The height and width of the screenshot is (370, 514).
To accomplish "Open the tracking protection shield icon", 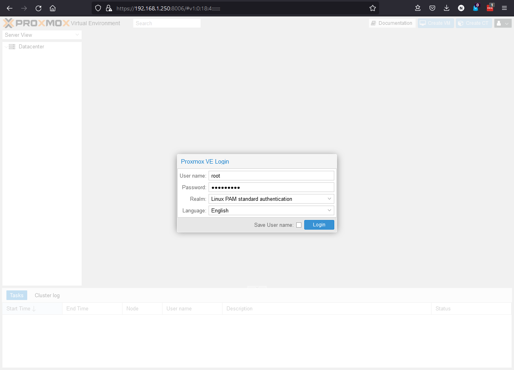I will pyautogui.click(x=98, y=8).
